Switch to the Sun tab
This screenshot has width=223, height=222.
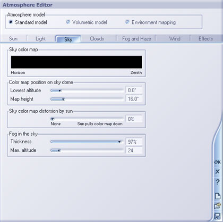pyautogui.click(x=13, y=38)
